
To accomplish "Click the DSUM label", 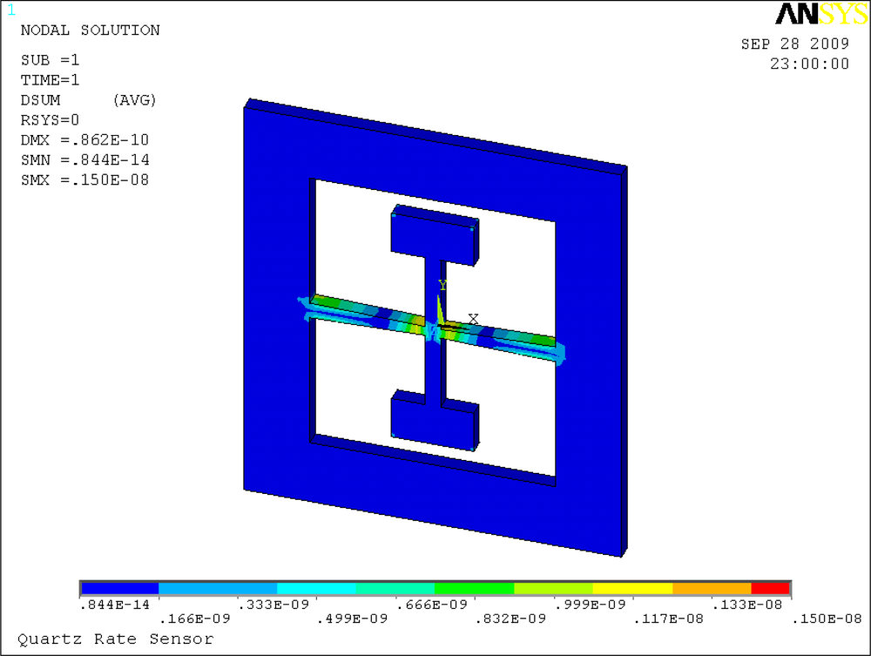I will click(x=41, y=100).
